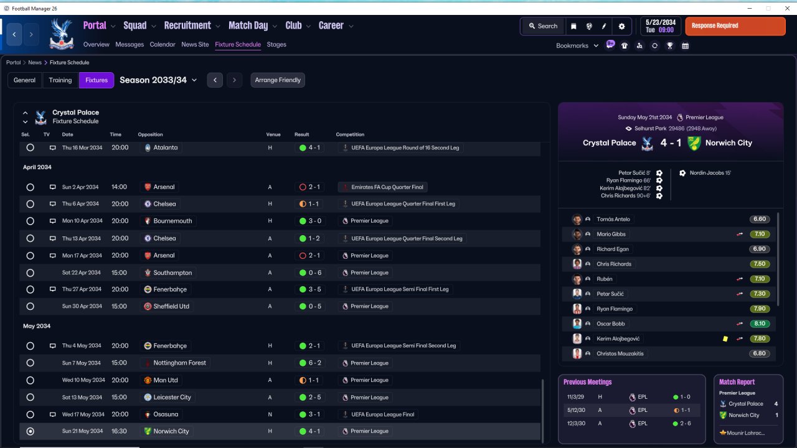Click the calendar shortcut icon in bookmarks bar
The image size is (797, 448).
[x=685, y=45]
